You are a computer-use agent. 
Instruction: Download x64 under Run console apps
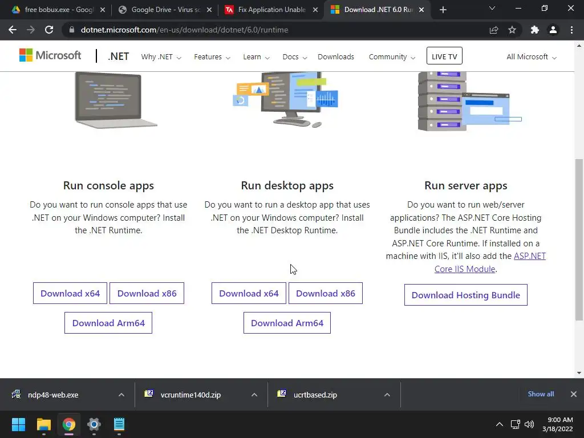point(70,293)
